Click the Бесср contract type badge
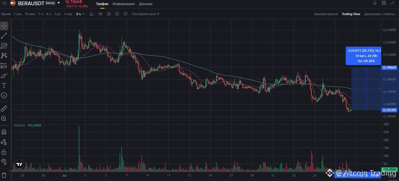 50,3
